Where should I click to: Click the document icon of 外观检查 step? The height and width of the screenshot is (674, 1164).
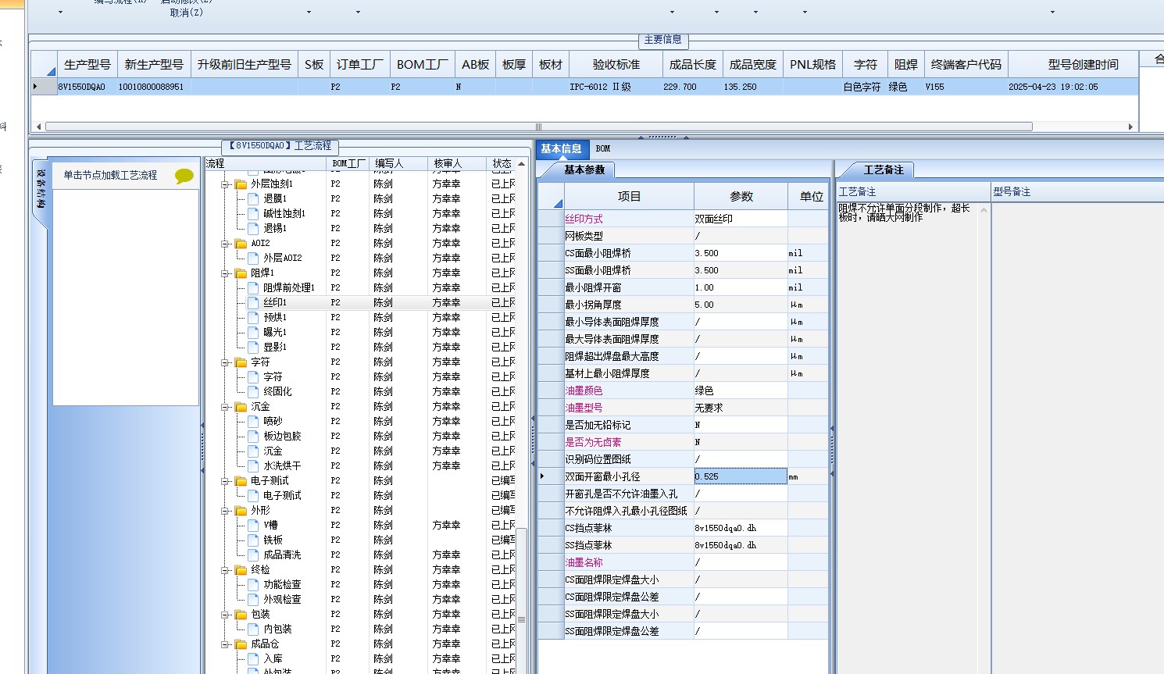tap(254, 599)
